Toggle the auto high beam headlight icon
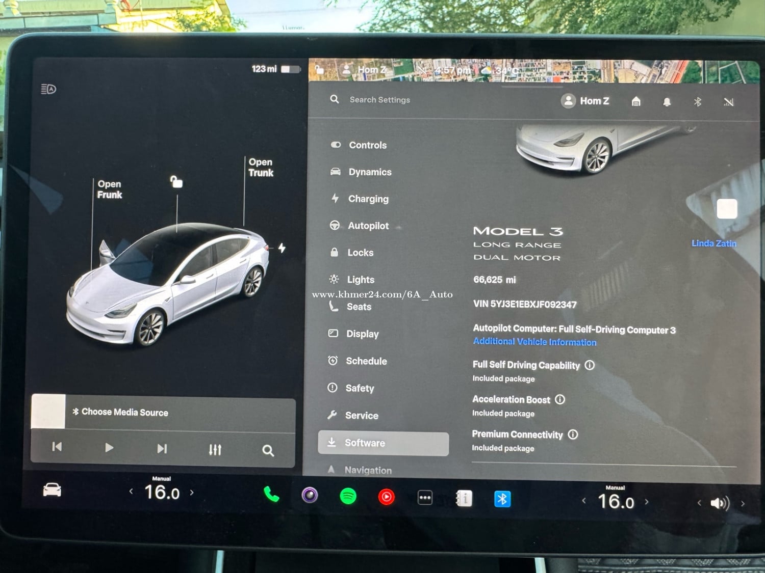765x573 pixels. (48, 90)
